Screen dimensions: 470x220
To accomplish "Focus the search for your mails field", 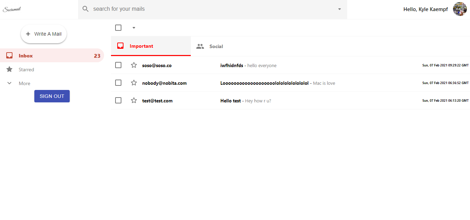I will tap(213, 9).
